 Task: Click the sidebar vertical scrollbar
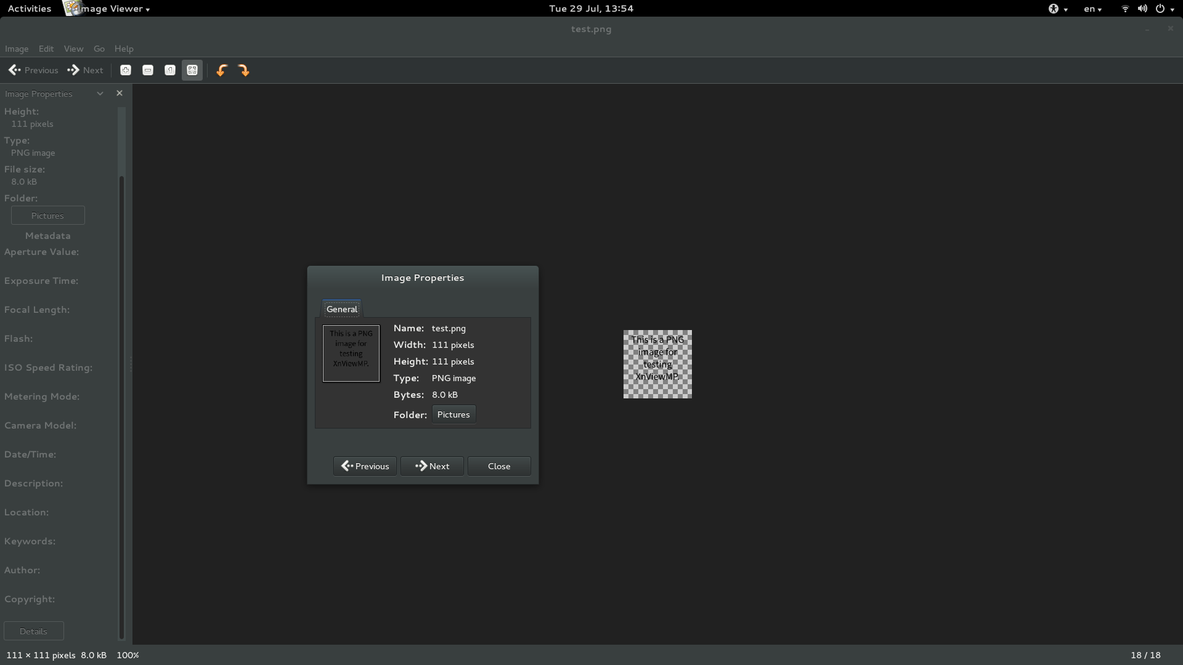click(121, 406)
